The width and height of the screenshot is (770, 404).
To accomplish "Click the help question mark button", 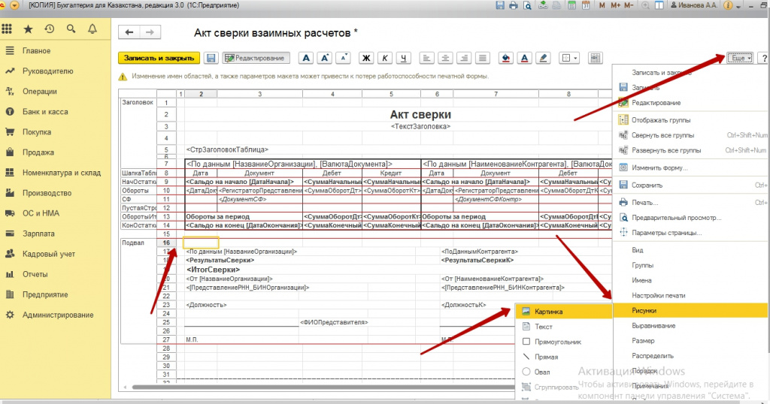I will [764, 58].
